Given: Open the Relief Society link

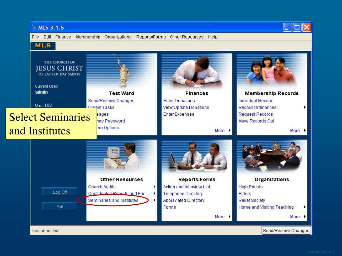Looking at the screenshot, I should click(x=252, y=200).
